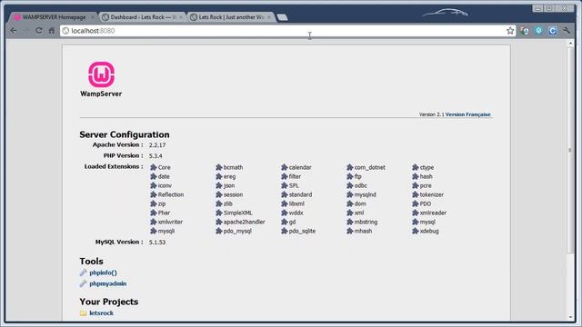Switch to Dashboard Lets Rock tab

pyautogui.click(x=141, y=17)
